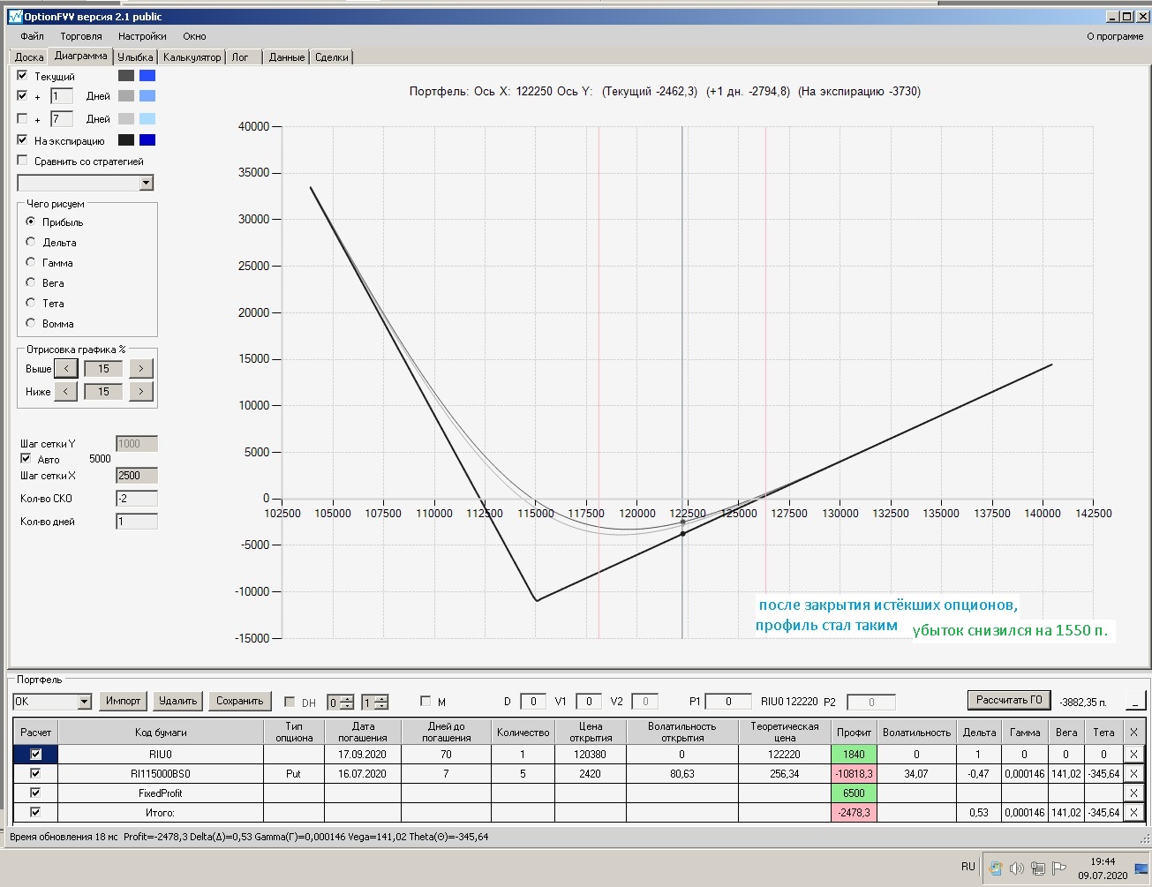
Task: Select the Дельта radio button
Action: coord(31,242)
